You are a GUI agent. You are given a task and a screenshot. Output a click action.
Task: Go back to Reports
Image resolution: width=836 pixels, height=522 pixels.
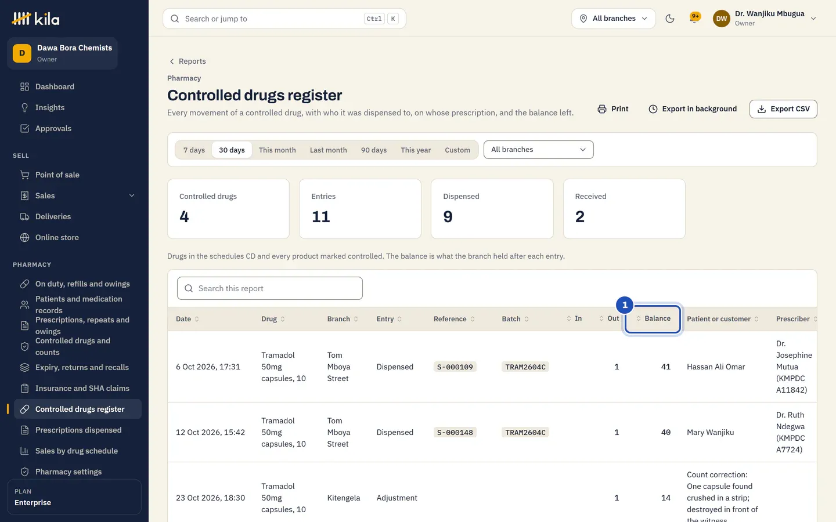(x=187, y=61)
